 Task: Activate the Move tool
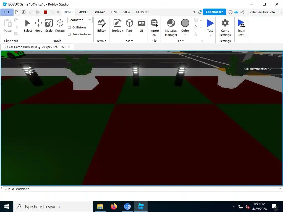(x=38, y=26)
